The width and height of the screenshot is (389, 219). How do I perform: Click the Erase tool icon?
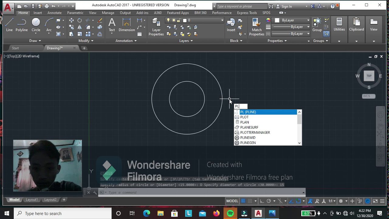click(100, 20)
